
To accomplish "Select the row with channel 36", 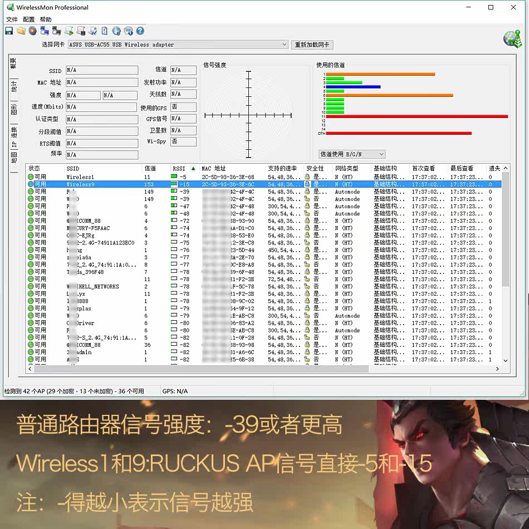I will pos(264,345).
